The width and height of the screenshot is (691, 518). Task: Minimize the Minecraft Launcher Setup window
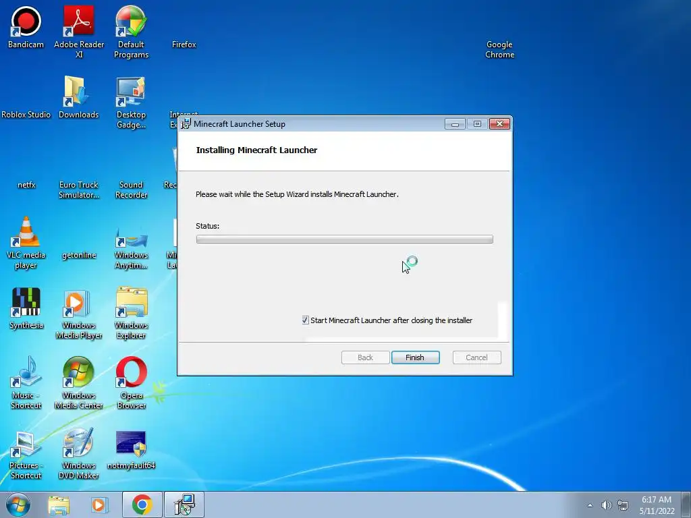pyautogui.click(x=455, y=124)
